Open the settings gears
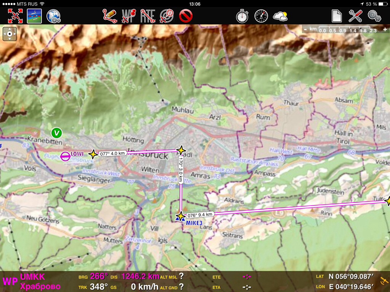Viewport: 390px width, 292px height. pos(374,16)
